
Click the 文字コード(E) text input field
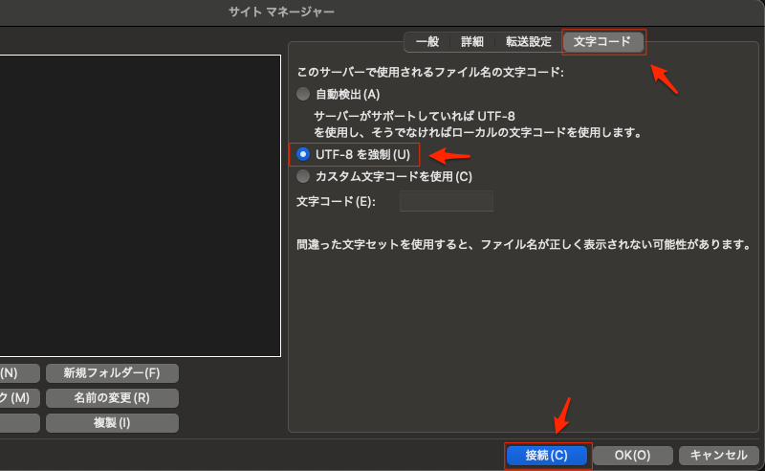(x=446, y=202)
